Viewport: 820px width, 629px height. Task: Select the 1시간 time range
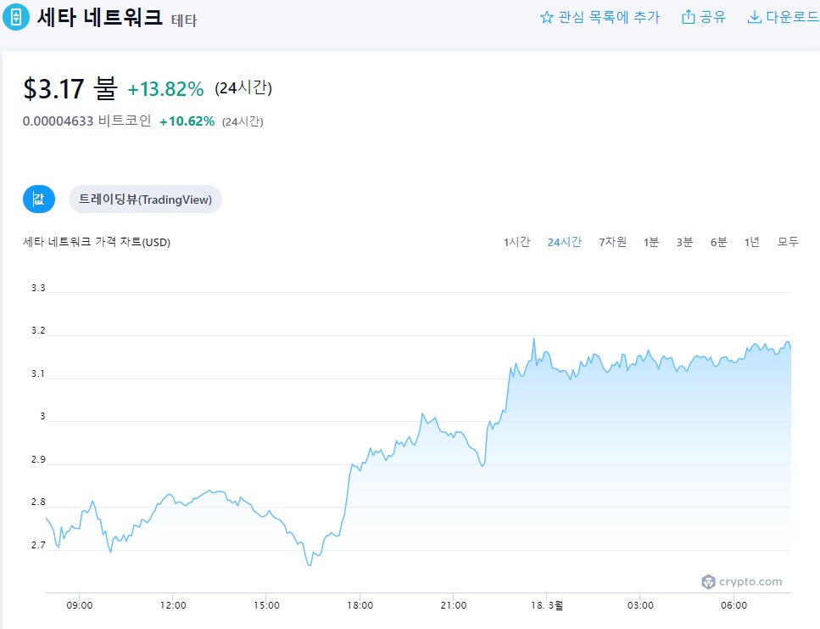[x=516, y=242]
